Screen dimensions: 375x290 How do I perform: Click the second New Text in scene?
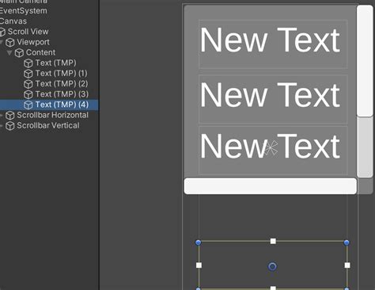[270, 94]
